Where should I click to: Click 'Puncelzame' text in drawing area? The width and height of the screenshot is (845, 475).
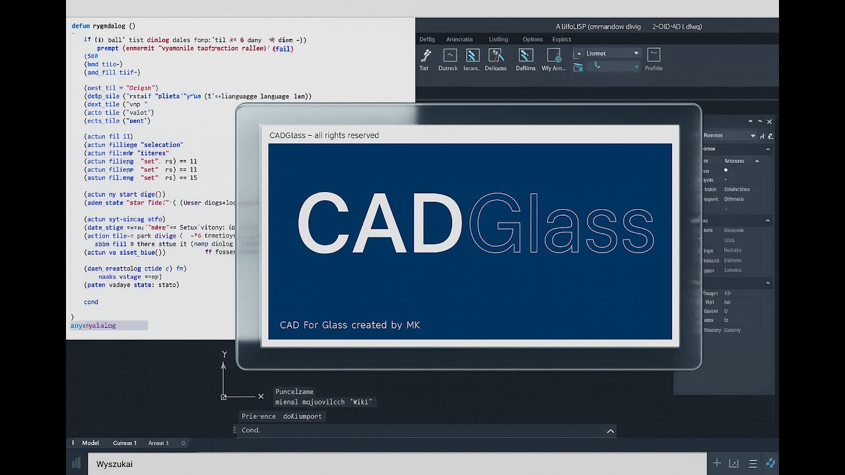[x=294, y=392]
